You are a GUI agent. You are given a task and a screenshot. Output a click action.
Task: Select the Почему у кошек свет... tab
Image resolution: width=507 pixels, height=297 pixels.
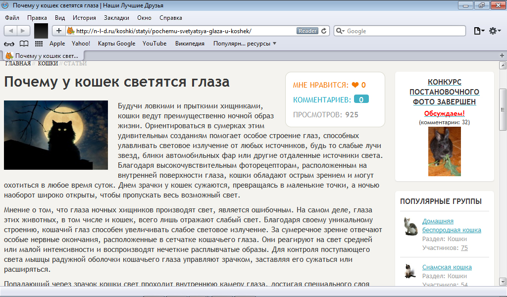(x=44, y=55)
